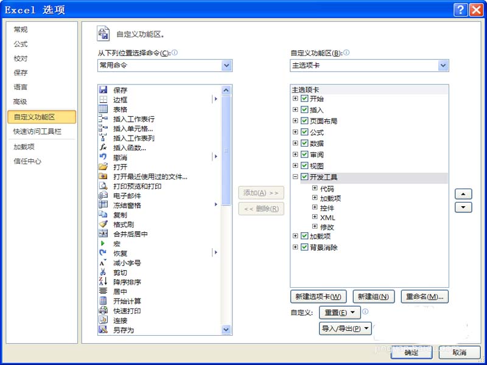This screenshot has height=365, width=487.
Task: Select 打开最近使用过的文件 icon
Action: click(103, 176)
